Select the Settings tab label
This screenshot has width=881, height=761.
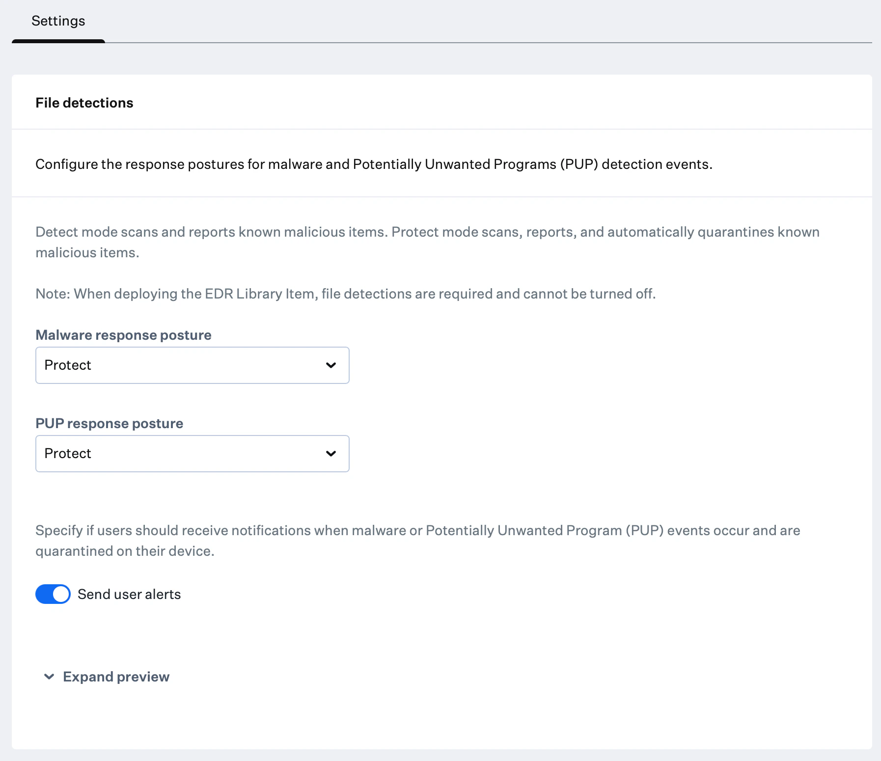58,21
